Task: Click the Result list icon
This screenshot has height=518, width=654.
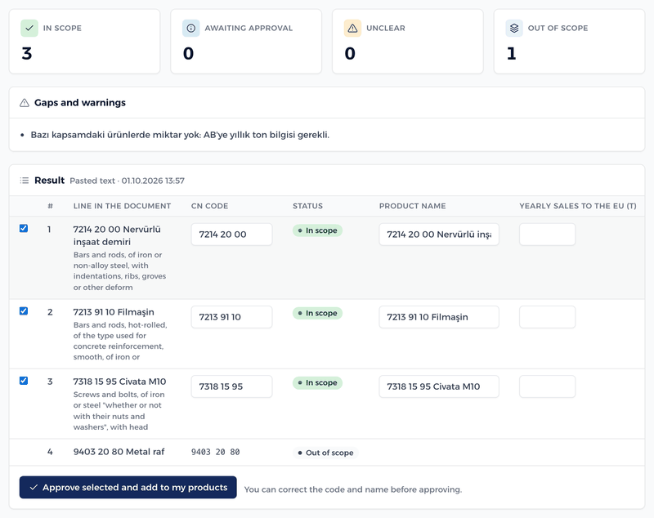Action: [x=25, y=181]
